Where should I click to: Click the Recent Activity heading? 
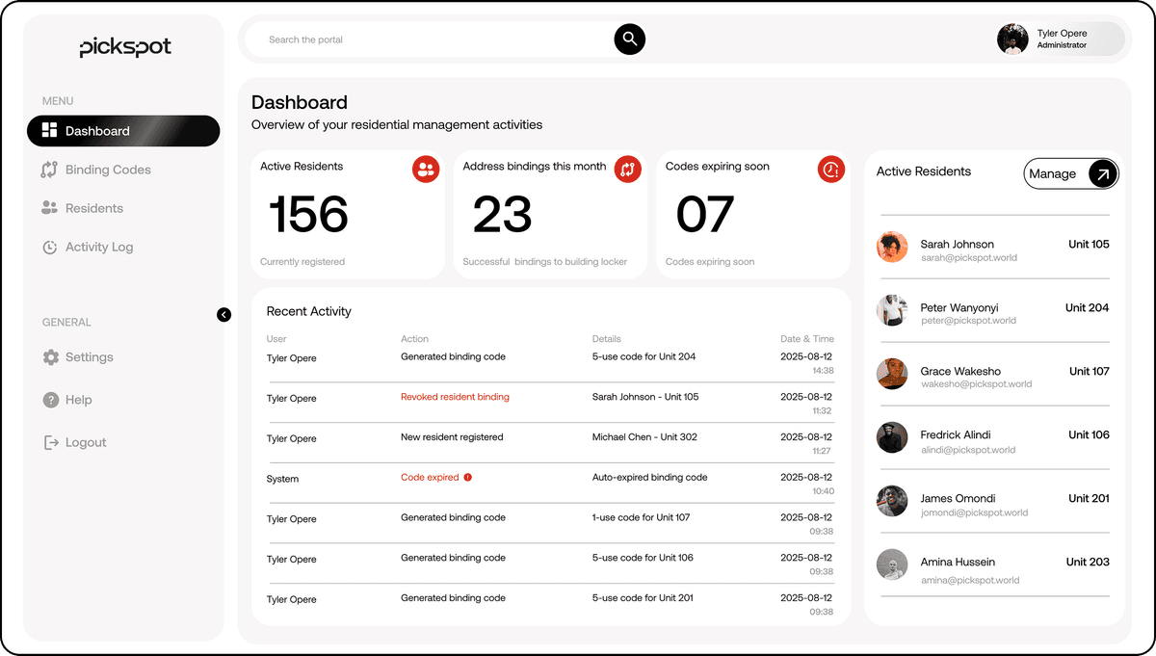coord(309,311)
